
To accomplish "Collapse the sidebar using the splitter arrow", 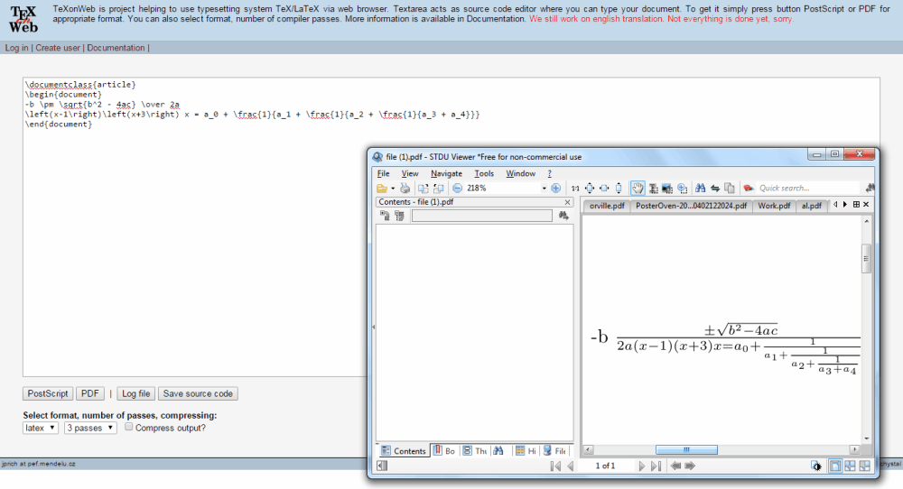I will [373, 327].
